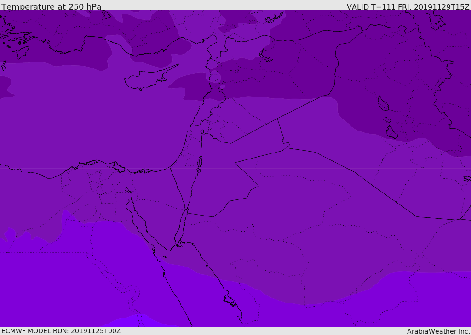The height and width of the screenshot is (335, 471).
Task: Click the 'VALID T+111 FRI. 20191129T15Z' timestamp
Action: pyautogui.click(x=408, y=7)
